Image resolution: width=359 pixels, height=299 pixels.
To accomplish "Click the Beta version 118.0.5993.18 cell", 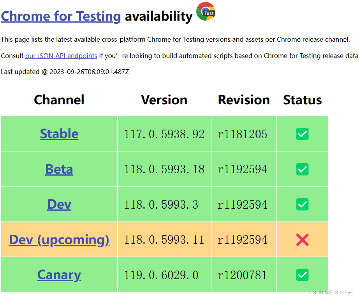I will tap(164, 169).
